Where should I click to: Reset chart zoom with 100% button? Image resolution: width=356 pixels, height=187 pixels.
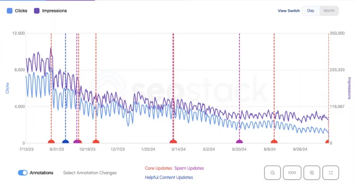pos(292,173)
